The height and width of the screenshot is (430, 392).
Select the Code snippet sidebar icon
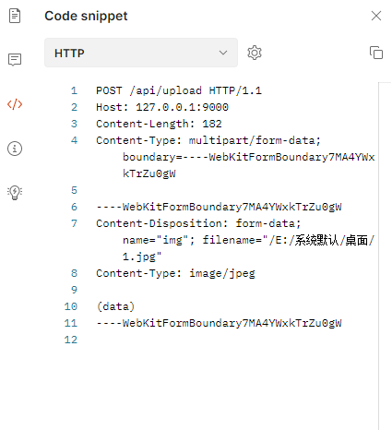pos(15,104)
